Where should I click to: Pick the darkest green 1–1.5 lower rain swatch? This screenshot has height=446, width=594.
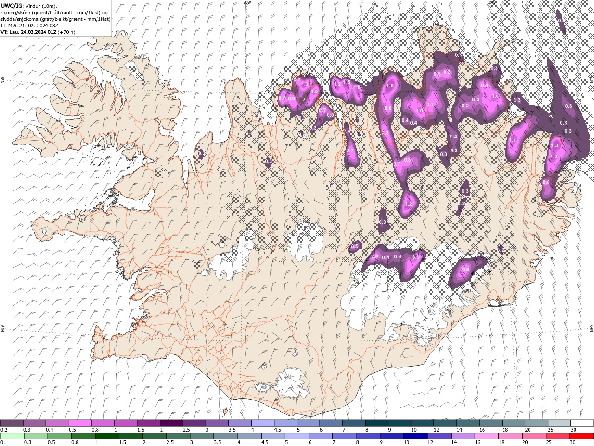(x=108, y=436)
